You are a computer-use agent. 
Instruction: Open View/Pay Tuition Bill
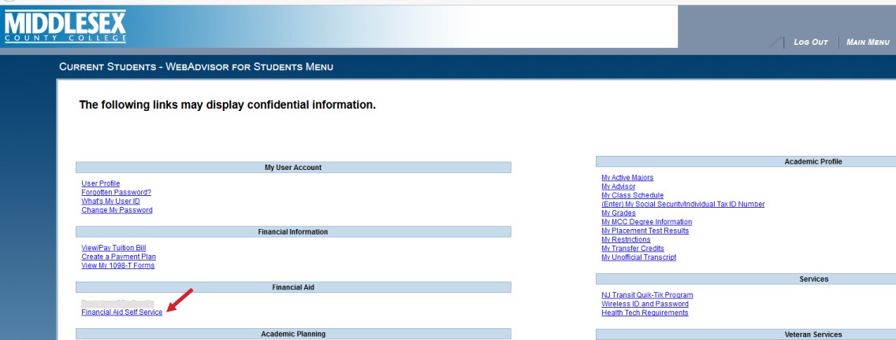click(x=113, y=248)
